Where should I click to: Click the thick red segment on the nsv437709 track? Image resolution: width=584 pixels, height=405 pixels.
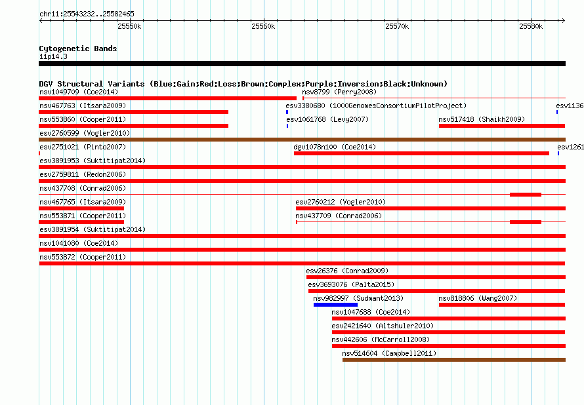[x=526, y=222]
